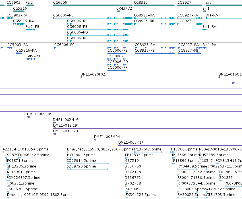The image size is (242, 199).
Task: Click protein CG6006-PD
Action: (x=118, y=62)
